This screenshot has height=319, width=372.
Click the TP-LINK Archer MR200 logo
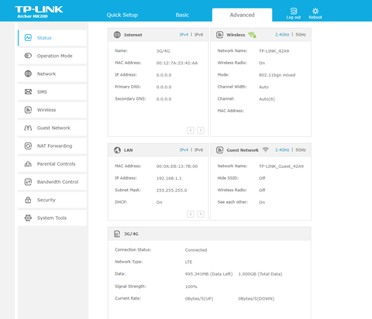pos(39,12)
